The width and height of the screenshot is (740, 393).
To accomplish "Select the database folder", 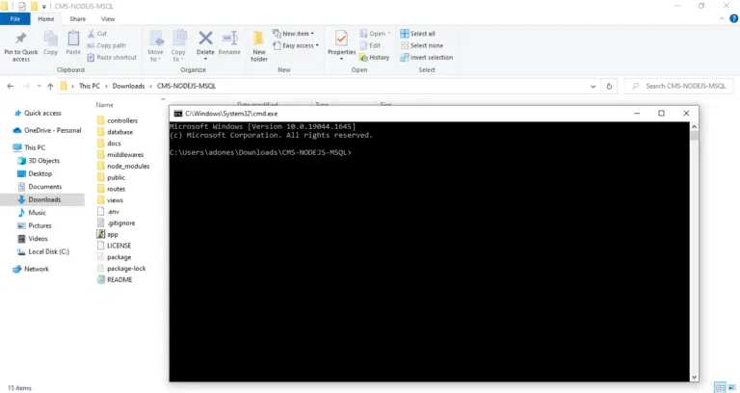I will pos(116,132).
